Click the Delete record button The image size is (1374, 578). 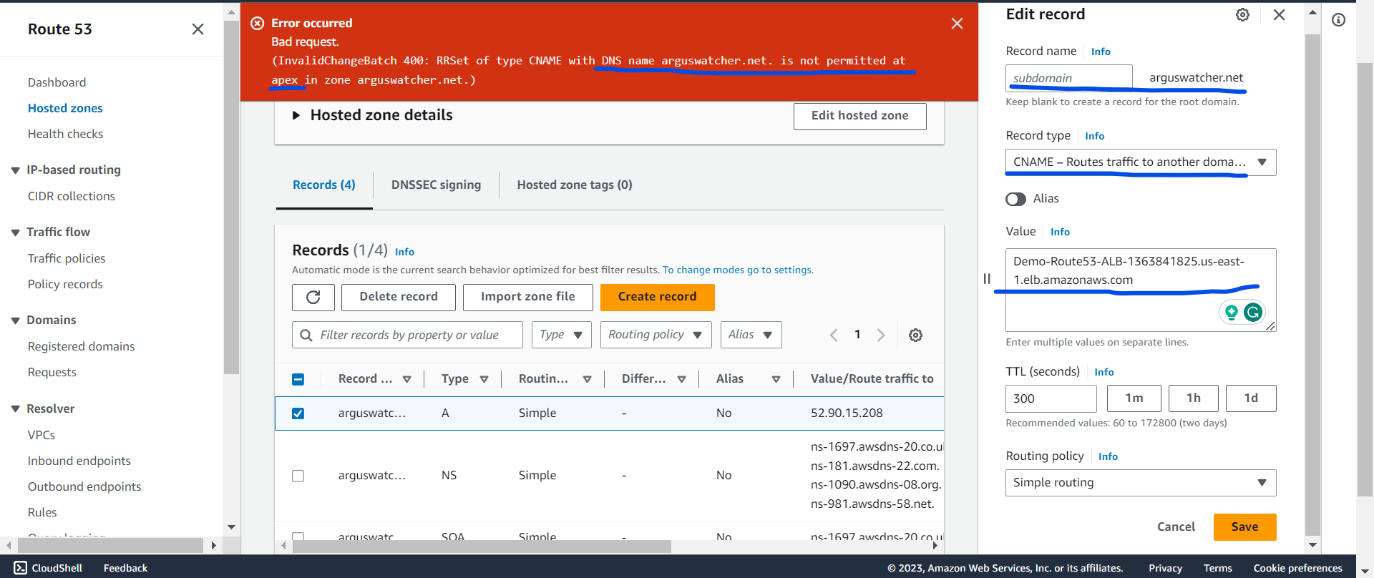coord(399,298)
